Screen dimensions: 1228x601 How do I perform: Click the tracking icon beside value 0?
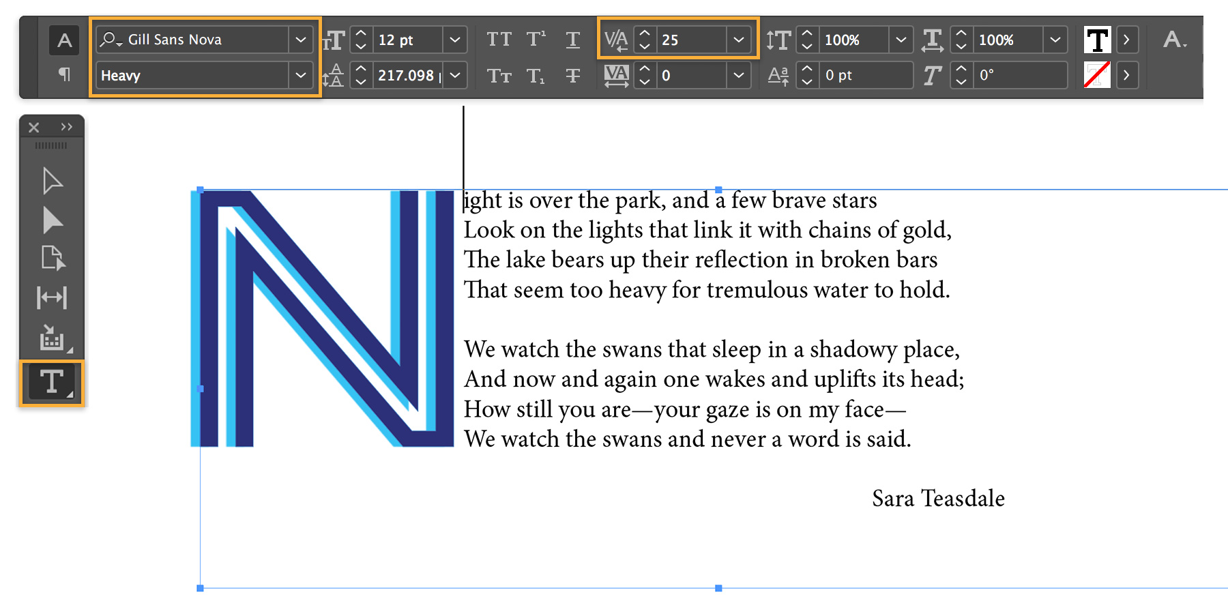(x=616, y=75)
